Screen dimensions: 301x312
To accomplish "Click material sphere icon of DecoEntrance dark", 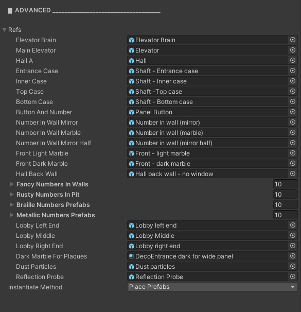I will click(x=131, y=256).
